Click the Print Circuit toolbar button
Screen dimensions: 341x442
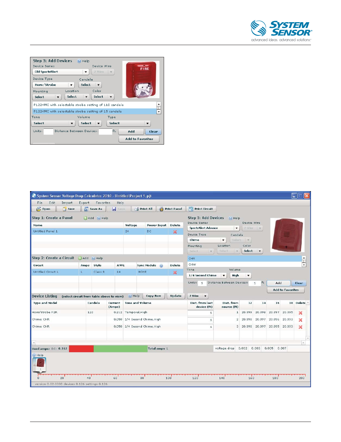201,209
